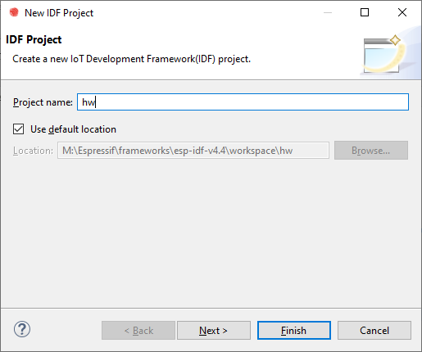Focus the Project name text field

pos(243,102)
